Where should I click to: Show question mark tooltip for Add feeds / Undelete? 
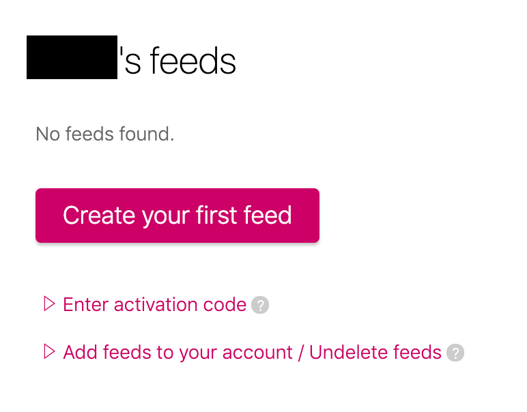click(x=455, y=353)
